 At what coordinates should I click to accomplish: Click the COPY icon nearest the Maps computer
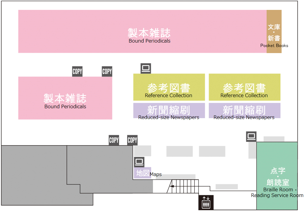click(x=132, y=140)
